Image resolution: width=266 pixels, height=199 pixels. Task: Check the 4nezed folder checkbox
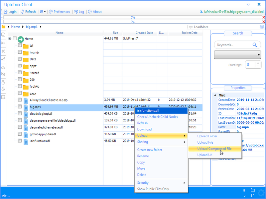point(20,72)
